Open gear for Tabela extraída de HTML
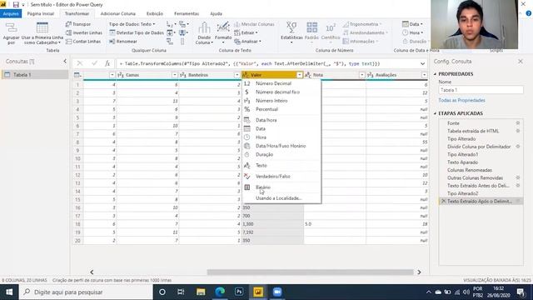This screenshot has height=300, width=533. (x=518, y=131)
